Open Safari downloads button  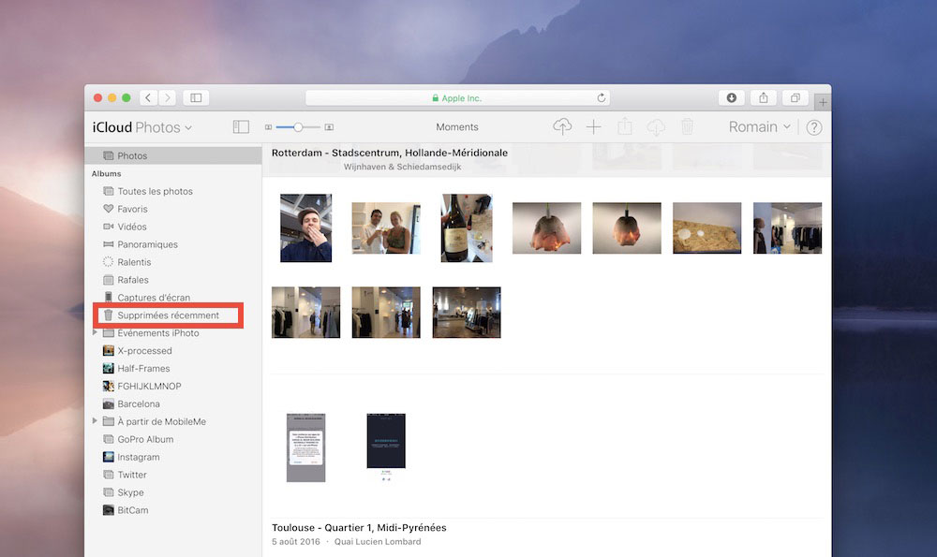coord(731,97)
